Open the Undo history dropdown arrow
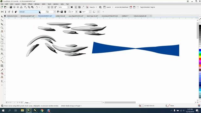Screen dimensions: 201x113 39,7
